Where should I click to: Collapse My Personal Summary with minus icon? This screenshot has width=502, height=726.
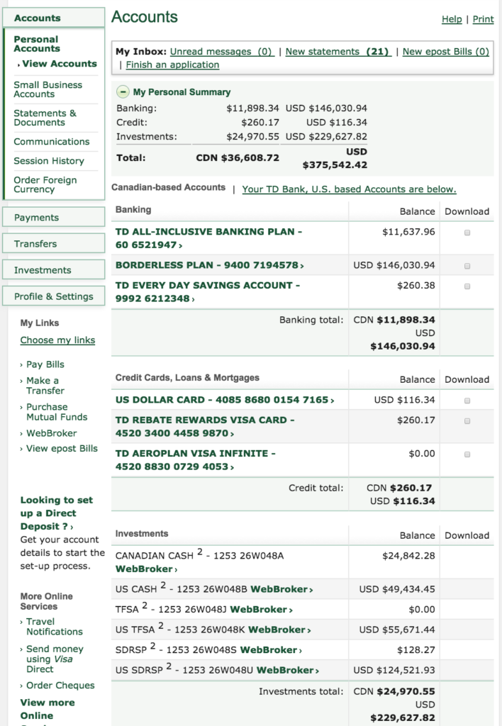(122, 91)
